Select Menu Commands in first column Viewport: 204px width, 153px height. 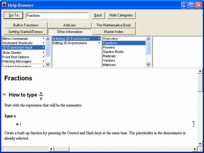pos(23,39)
